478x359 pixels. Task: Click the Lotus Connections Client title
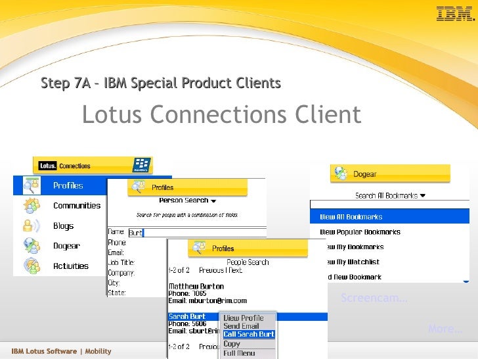click(222, 114)
